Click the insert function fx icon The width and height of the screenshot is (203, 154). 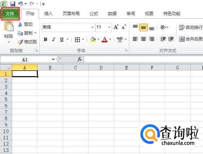[x=79, y=59]
